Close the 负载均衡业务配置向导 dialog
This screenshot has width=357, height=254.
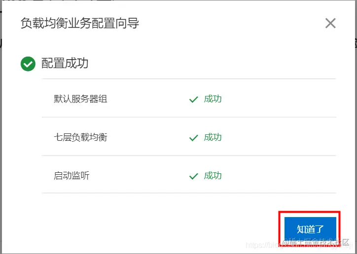[330, 23]
